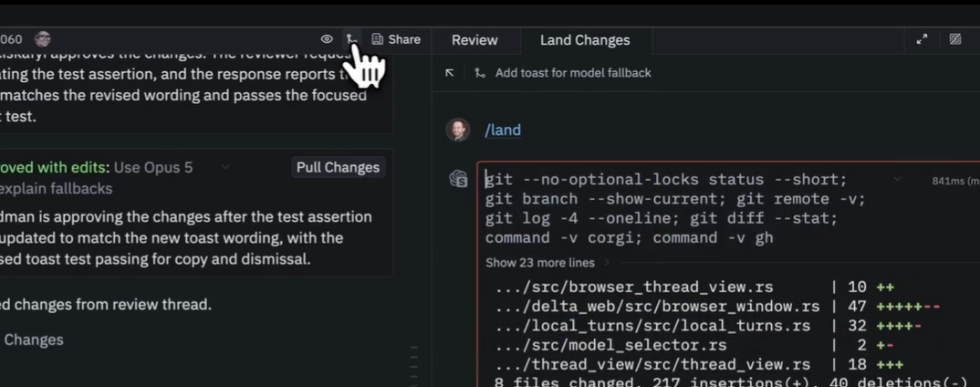Open the Share button
The height and width of the screenshot is (387, 980).
point(396,39)
